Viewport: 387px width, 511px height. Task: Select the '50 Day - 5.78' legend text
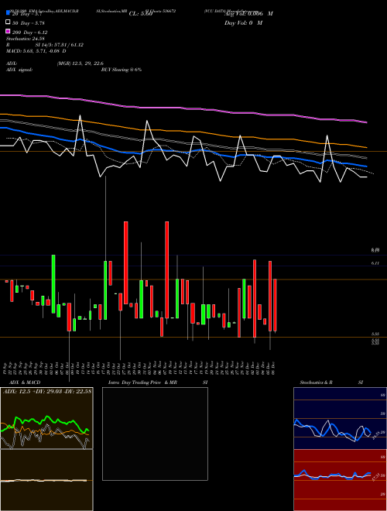pos(29,22)
